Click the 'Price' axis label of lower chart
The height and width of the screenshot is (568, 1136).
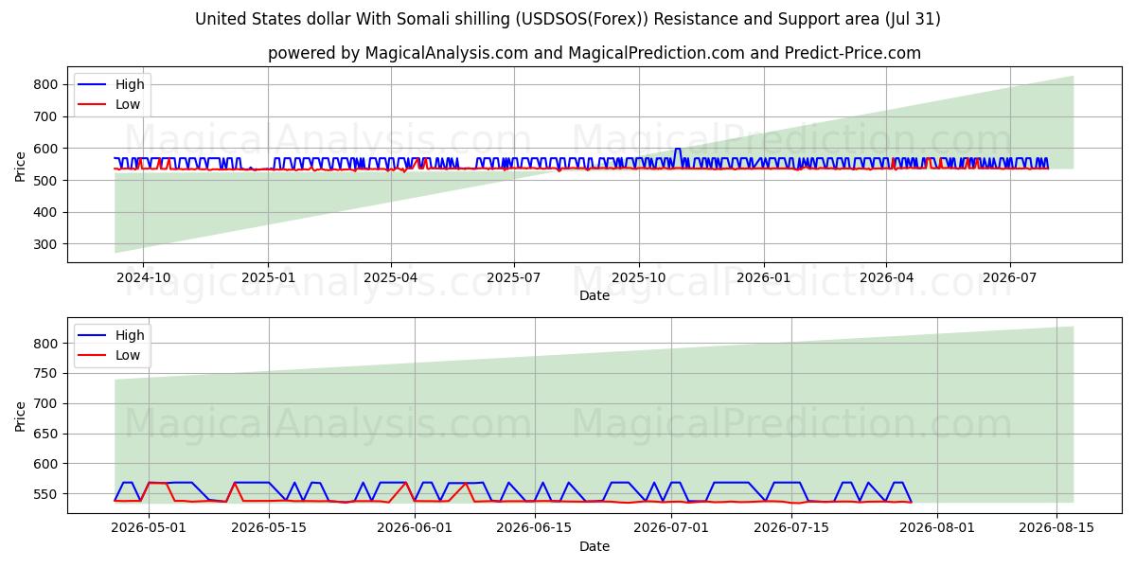tap(21, 416)
